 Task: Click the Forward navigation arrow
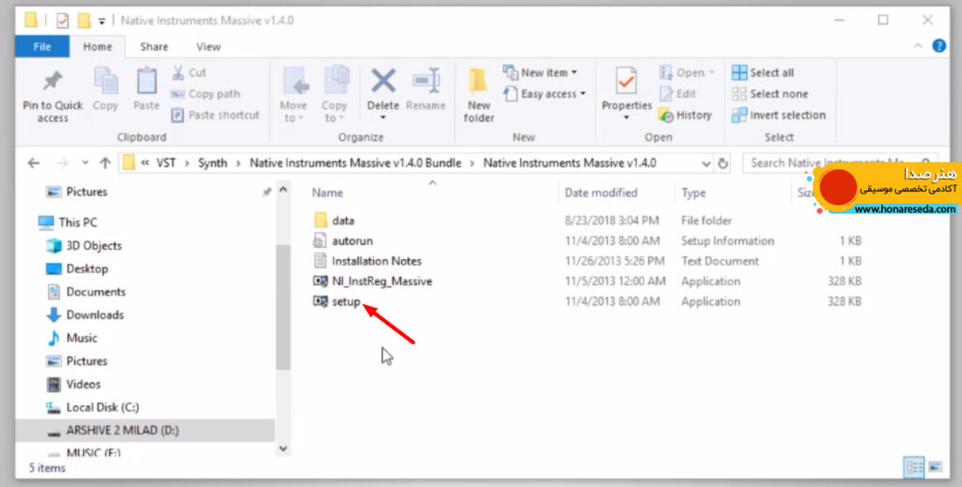pos(62,163)
